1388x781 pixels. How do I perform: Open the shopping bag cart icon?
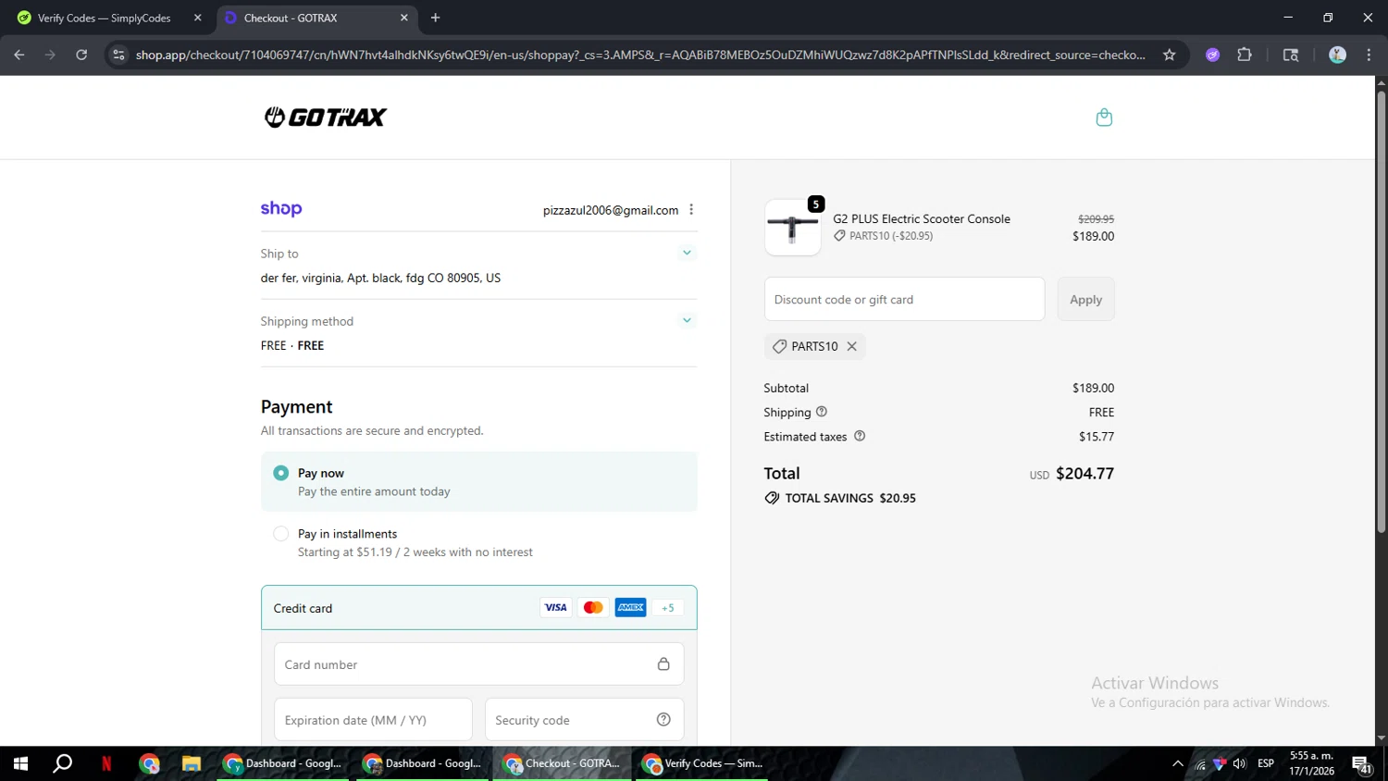(x=1104, y=118)
